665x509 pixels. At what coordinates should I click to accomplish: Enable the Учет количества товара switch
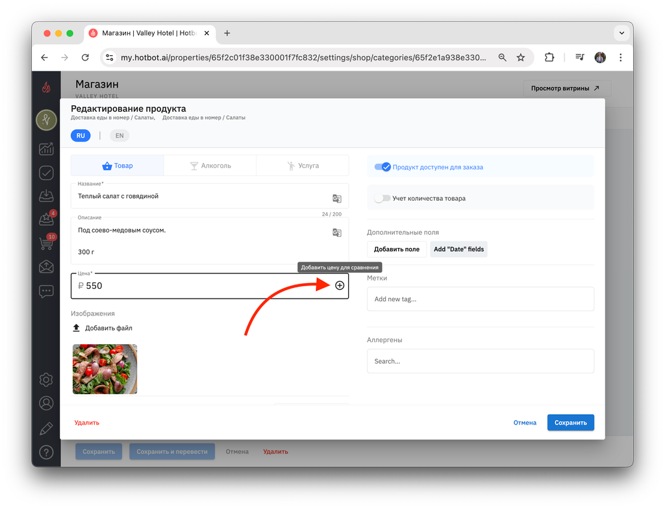[x=382, y=198]
